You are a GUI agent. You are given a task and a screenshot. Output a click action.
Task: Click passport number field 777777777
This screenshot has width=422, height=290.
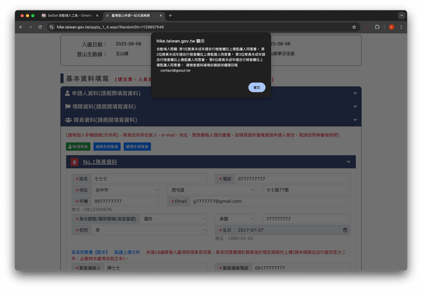point(306,219)
